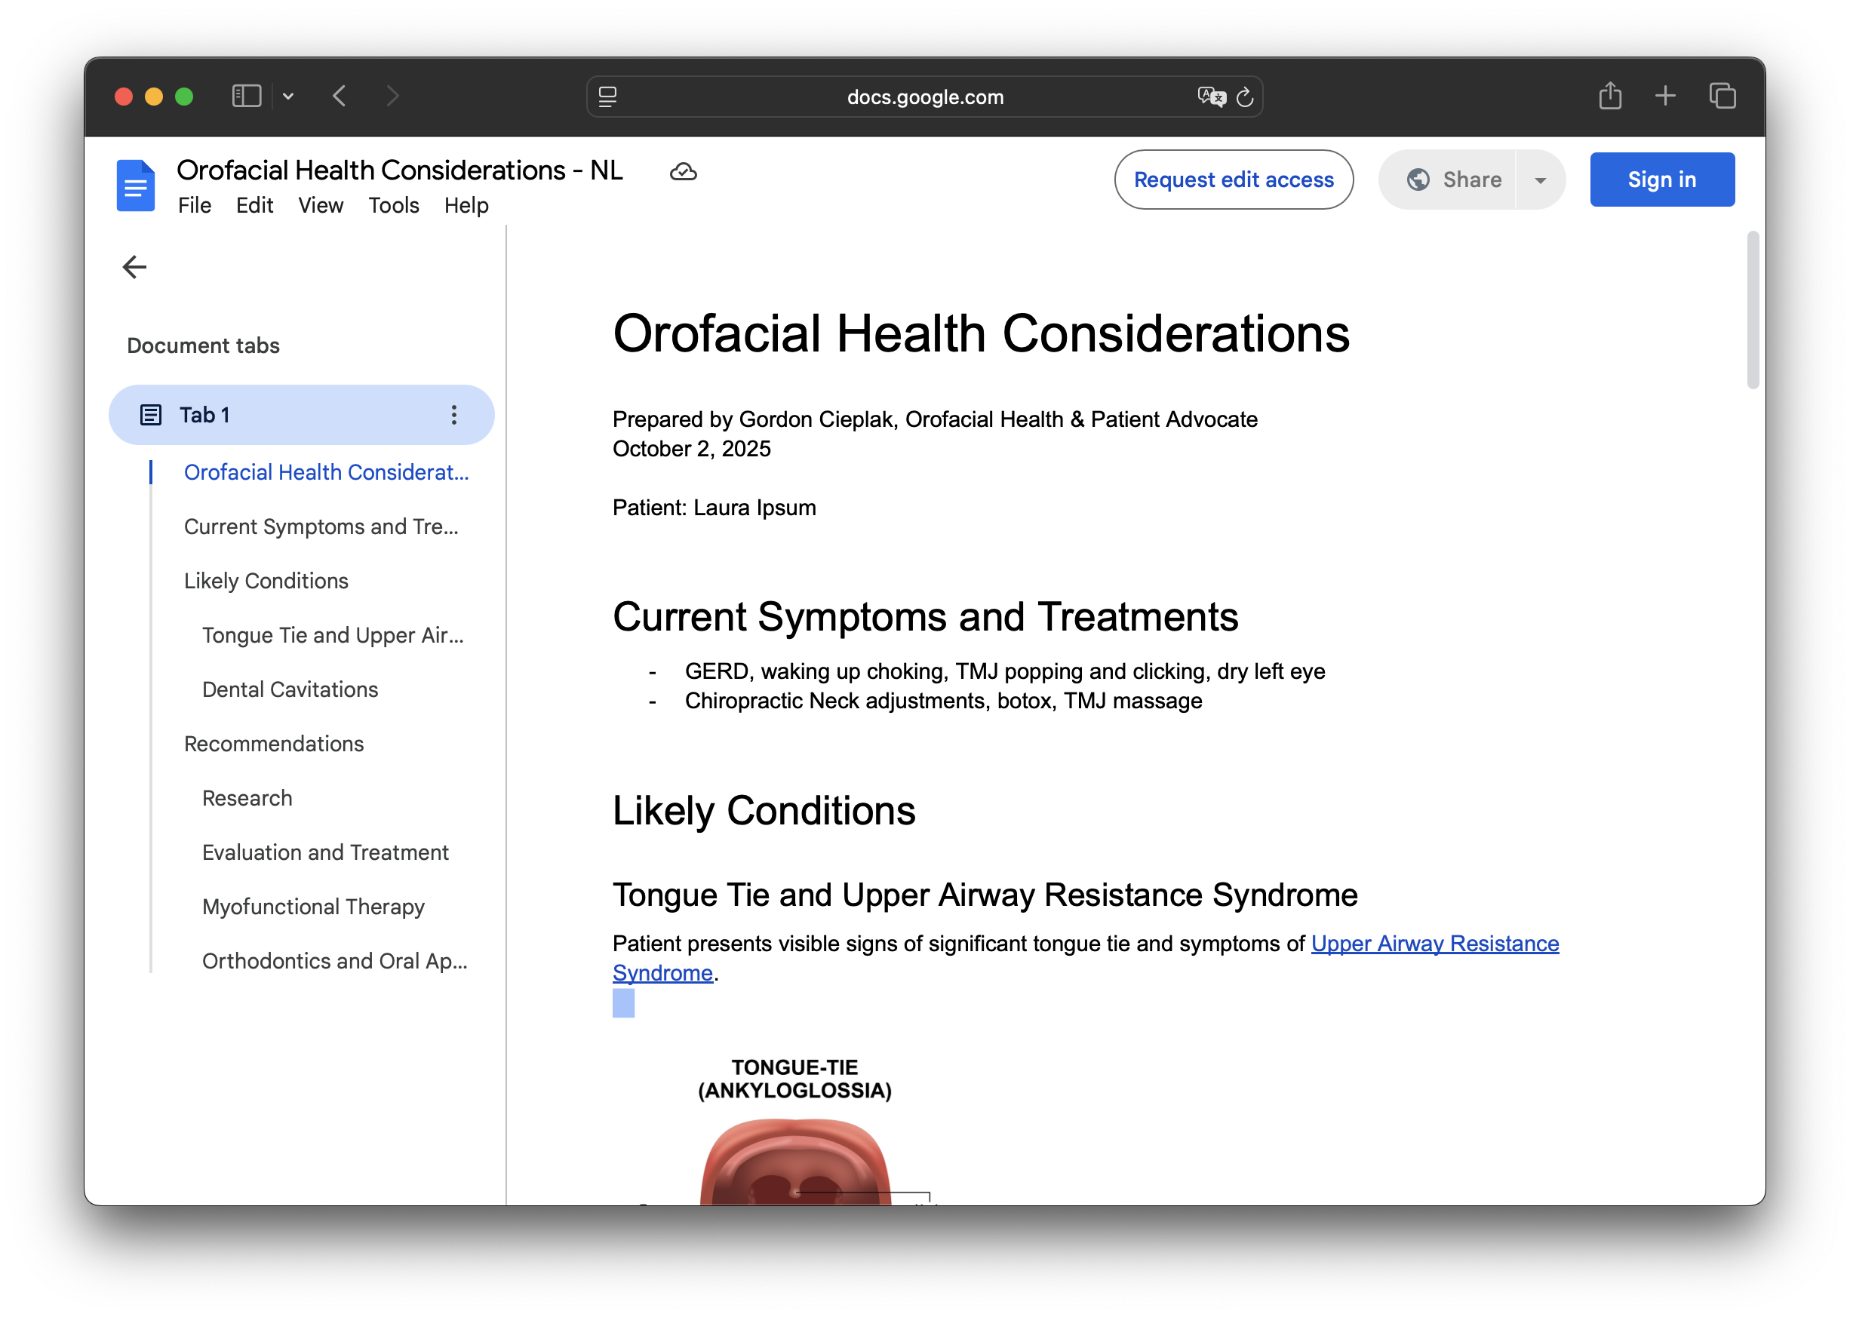The height and width of the screenshot is (1317, 1850).
Task: Select the Myofunctional Therapy outline entry
Action: coord(314,906)
